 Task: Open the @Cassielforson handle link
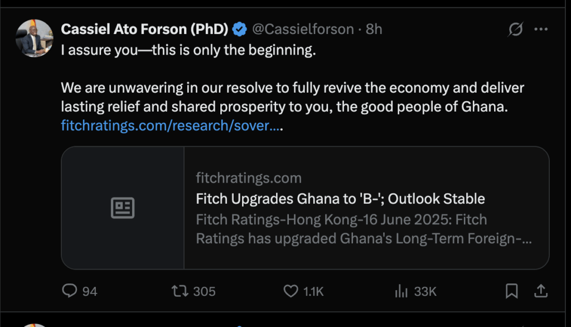point(303,29)
